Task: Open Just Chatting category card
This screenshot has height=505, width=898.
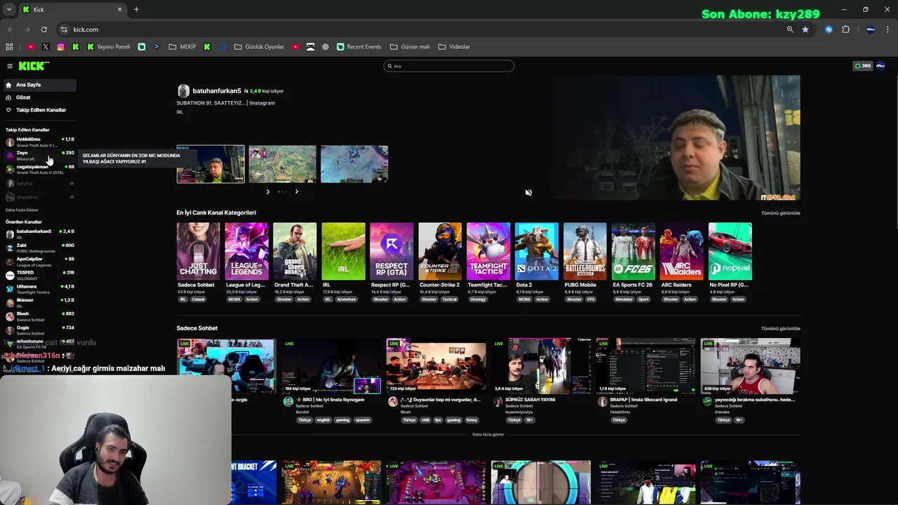Action: click(x=198, y=251)
